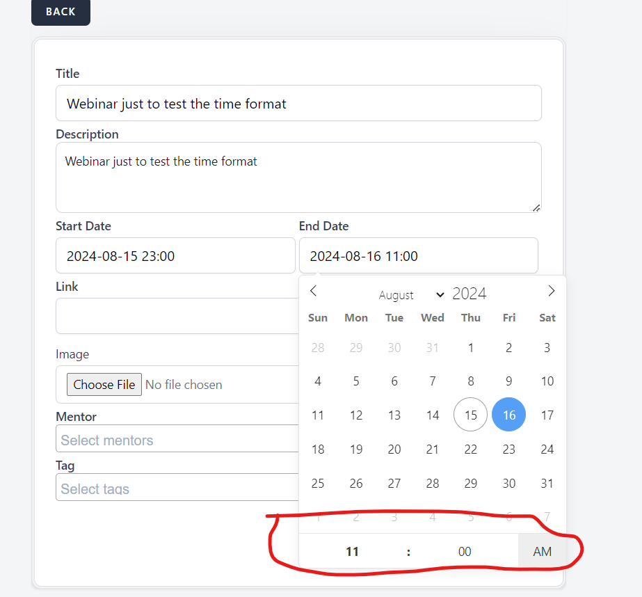Open the August month dropdown
This screenshot has height=597, width=642.
point(411,295)
